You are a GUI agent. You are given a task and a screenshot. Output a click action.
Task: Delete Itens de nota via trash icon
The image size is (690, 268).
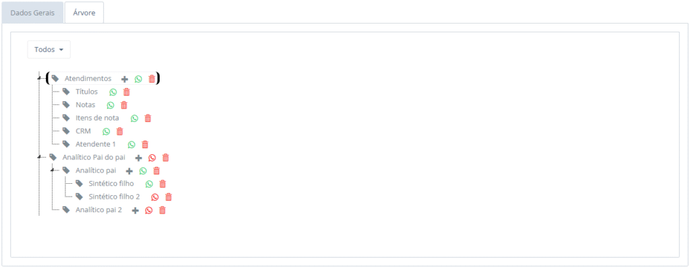point(148,119)
